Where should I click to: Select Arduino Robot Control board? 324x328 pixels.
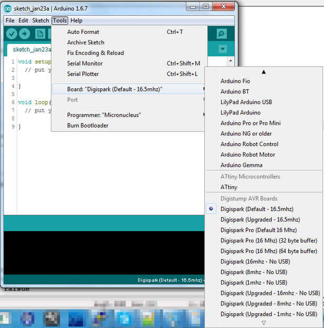[264, 144]
